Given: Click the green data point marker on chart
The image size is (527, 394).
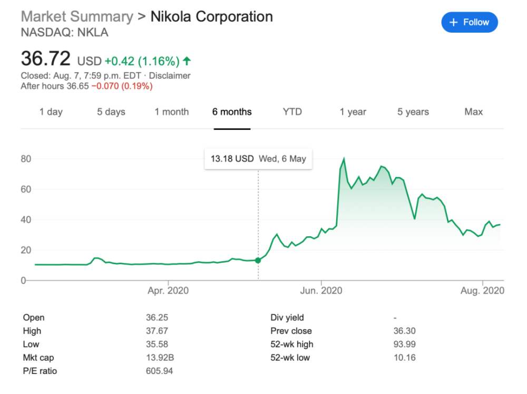Looking at the screenshot, I should pos(258,260).
